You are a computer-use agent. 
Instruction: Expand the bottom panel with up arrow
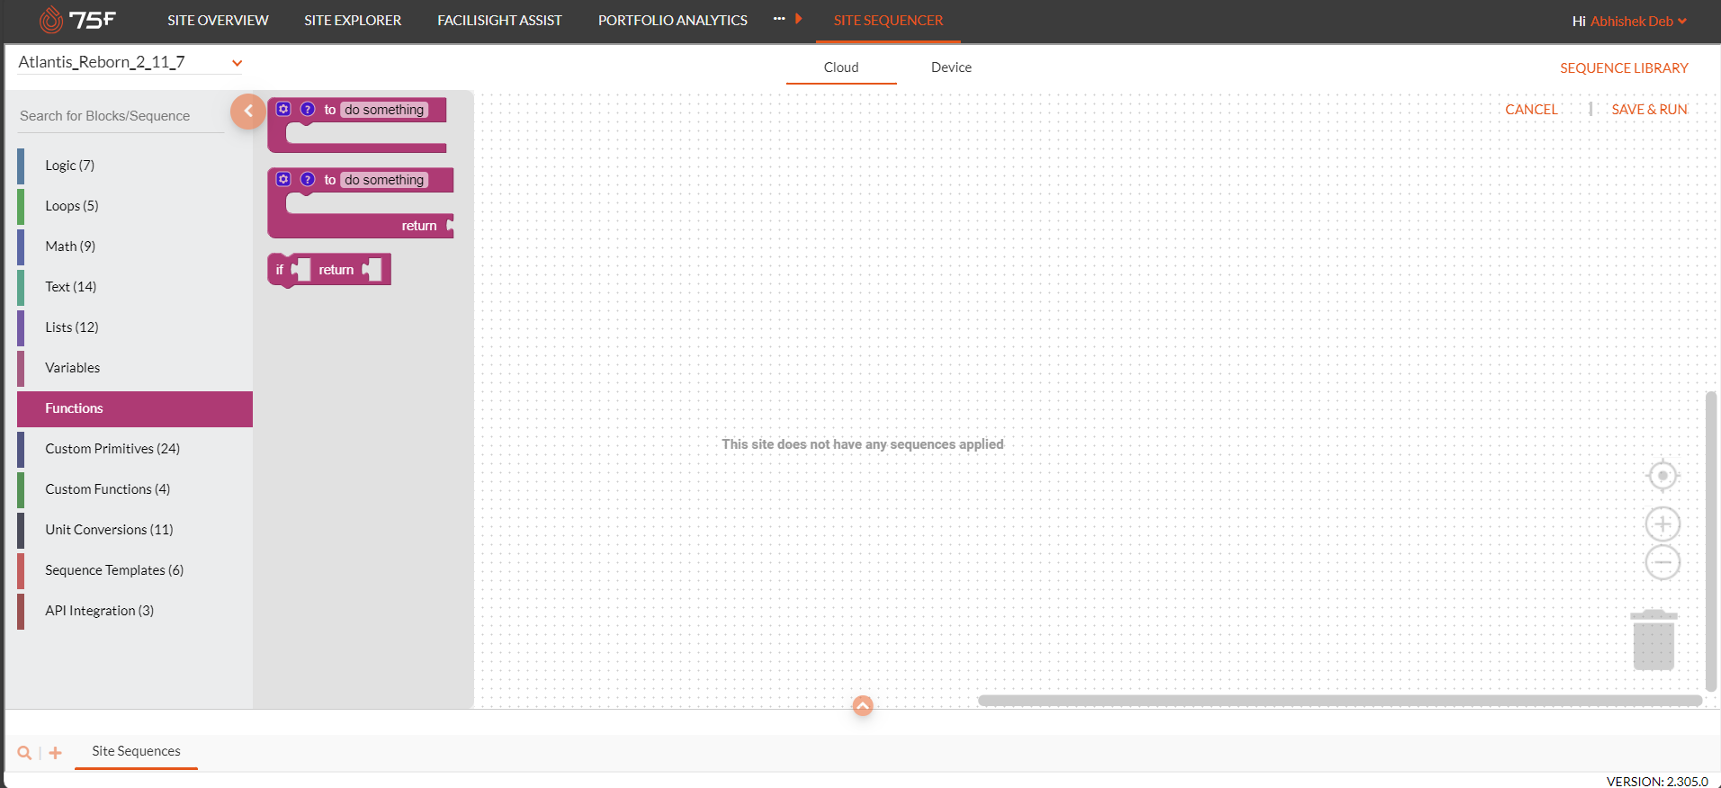(862, 706)
